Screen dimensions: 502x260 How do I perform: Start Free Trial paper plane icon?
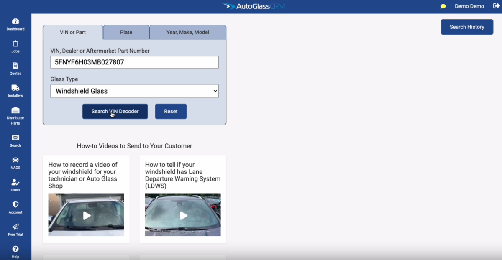(15, 227)
